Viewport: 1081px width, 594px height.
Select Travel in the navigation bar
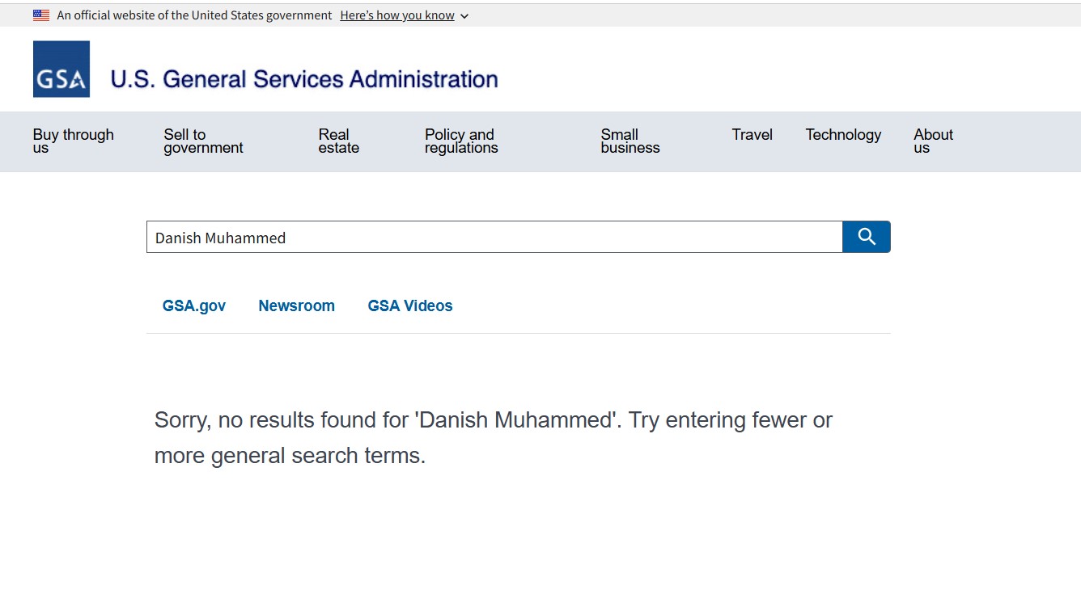(x=752, y=135)
